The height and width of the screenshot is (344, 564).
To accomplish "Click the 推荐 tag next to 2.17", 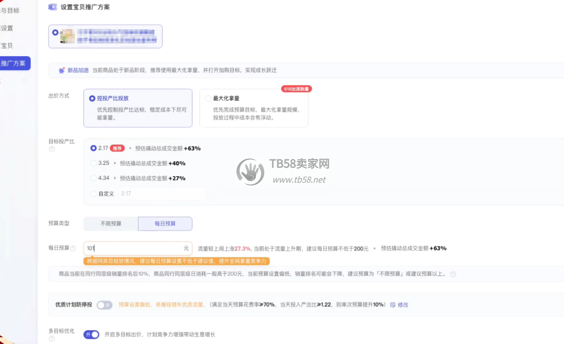I will pos(117,148).
